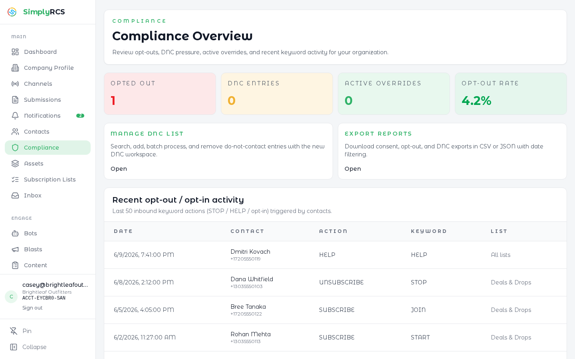This screenshot has width=575, height=359.
Task: Click the List column header
Action: pyautogui.click(x=499, y=231)
